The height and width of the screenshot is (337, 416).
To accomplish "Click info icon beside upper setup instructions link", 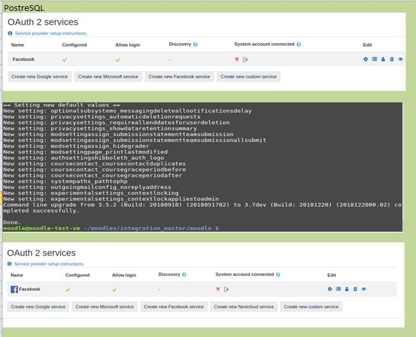I will (x=10, y=33).
